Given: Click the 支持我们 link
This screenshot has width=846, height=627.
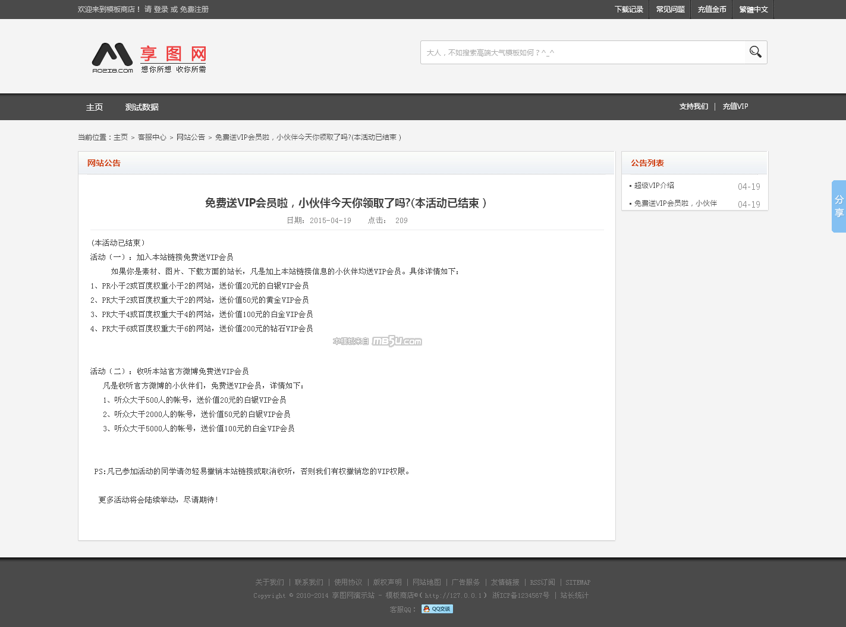Looking at the screenshot, I should (x=694, y=106).
